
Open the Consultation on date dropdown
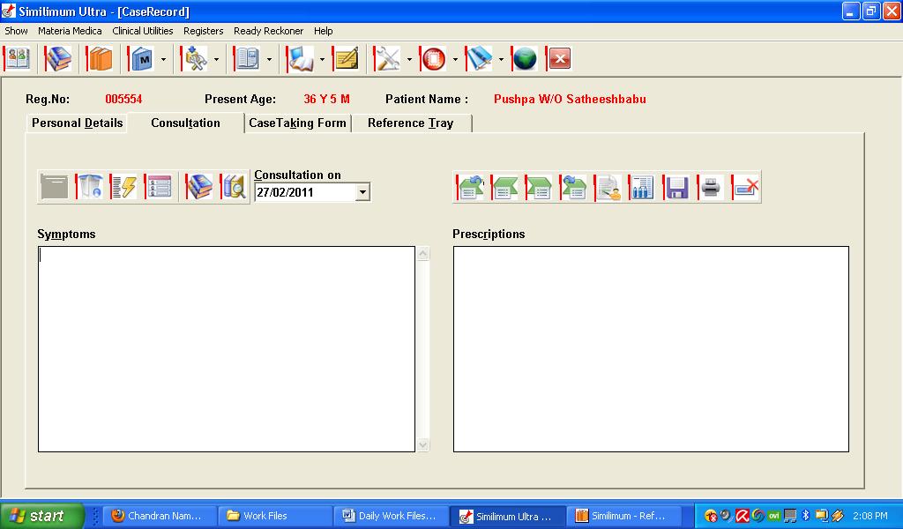click(x=362, y=192)
